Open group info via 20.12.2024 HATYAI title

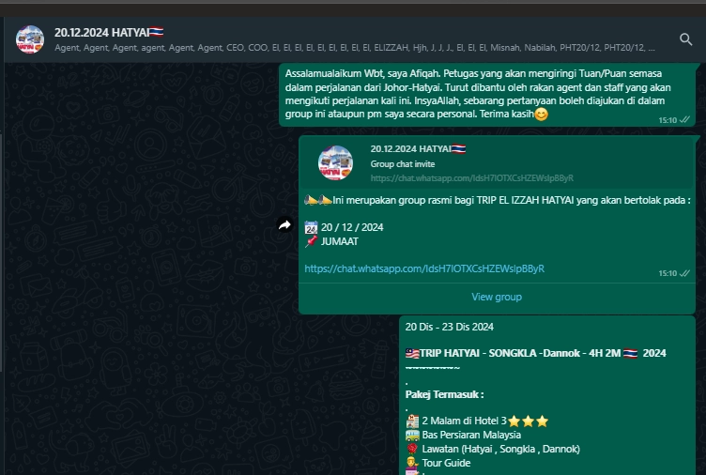point(109,33)
